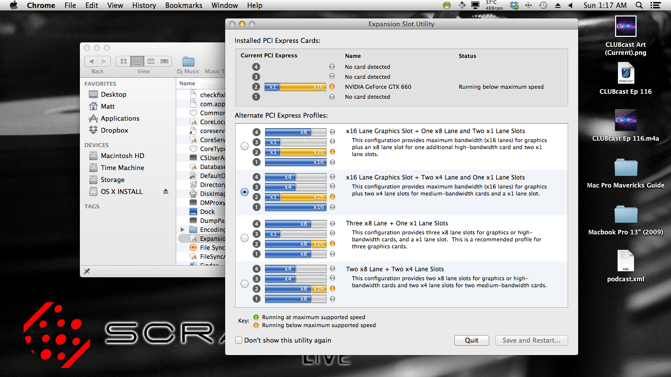This screenshot has width=671, height=377.
Task: Select the DMProxy item in Finder list
Action: tap(207, 202)
